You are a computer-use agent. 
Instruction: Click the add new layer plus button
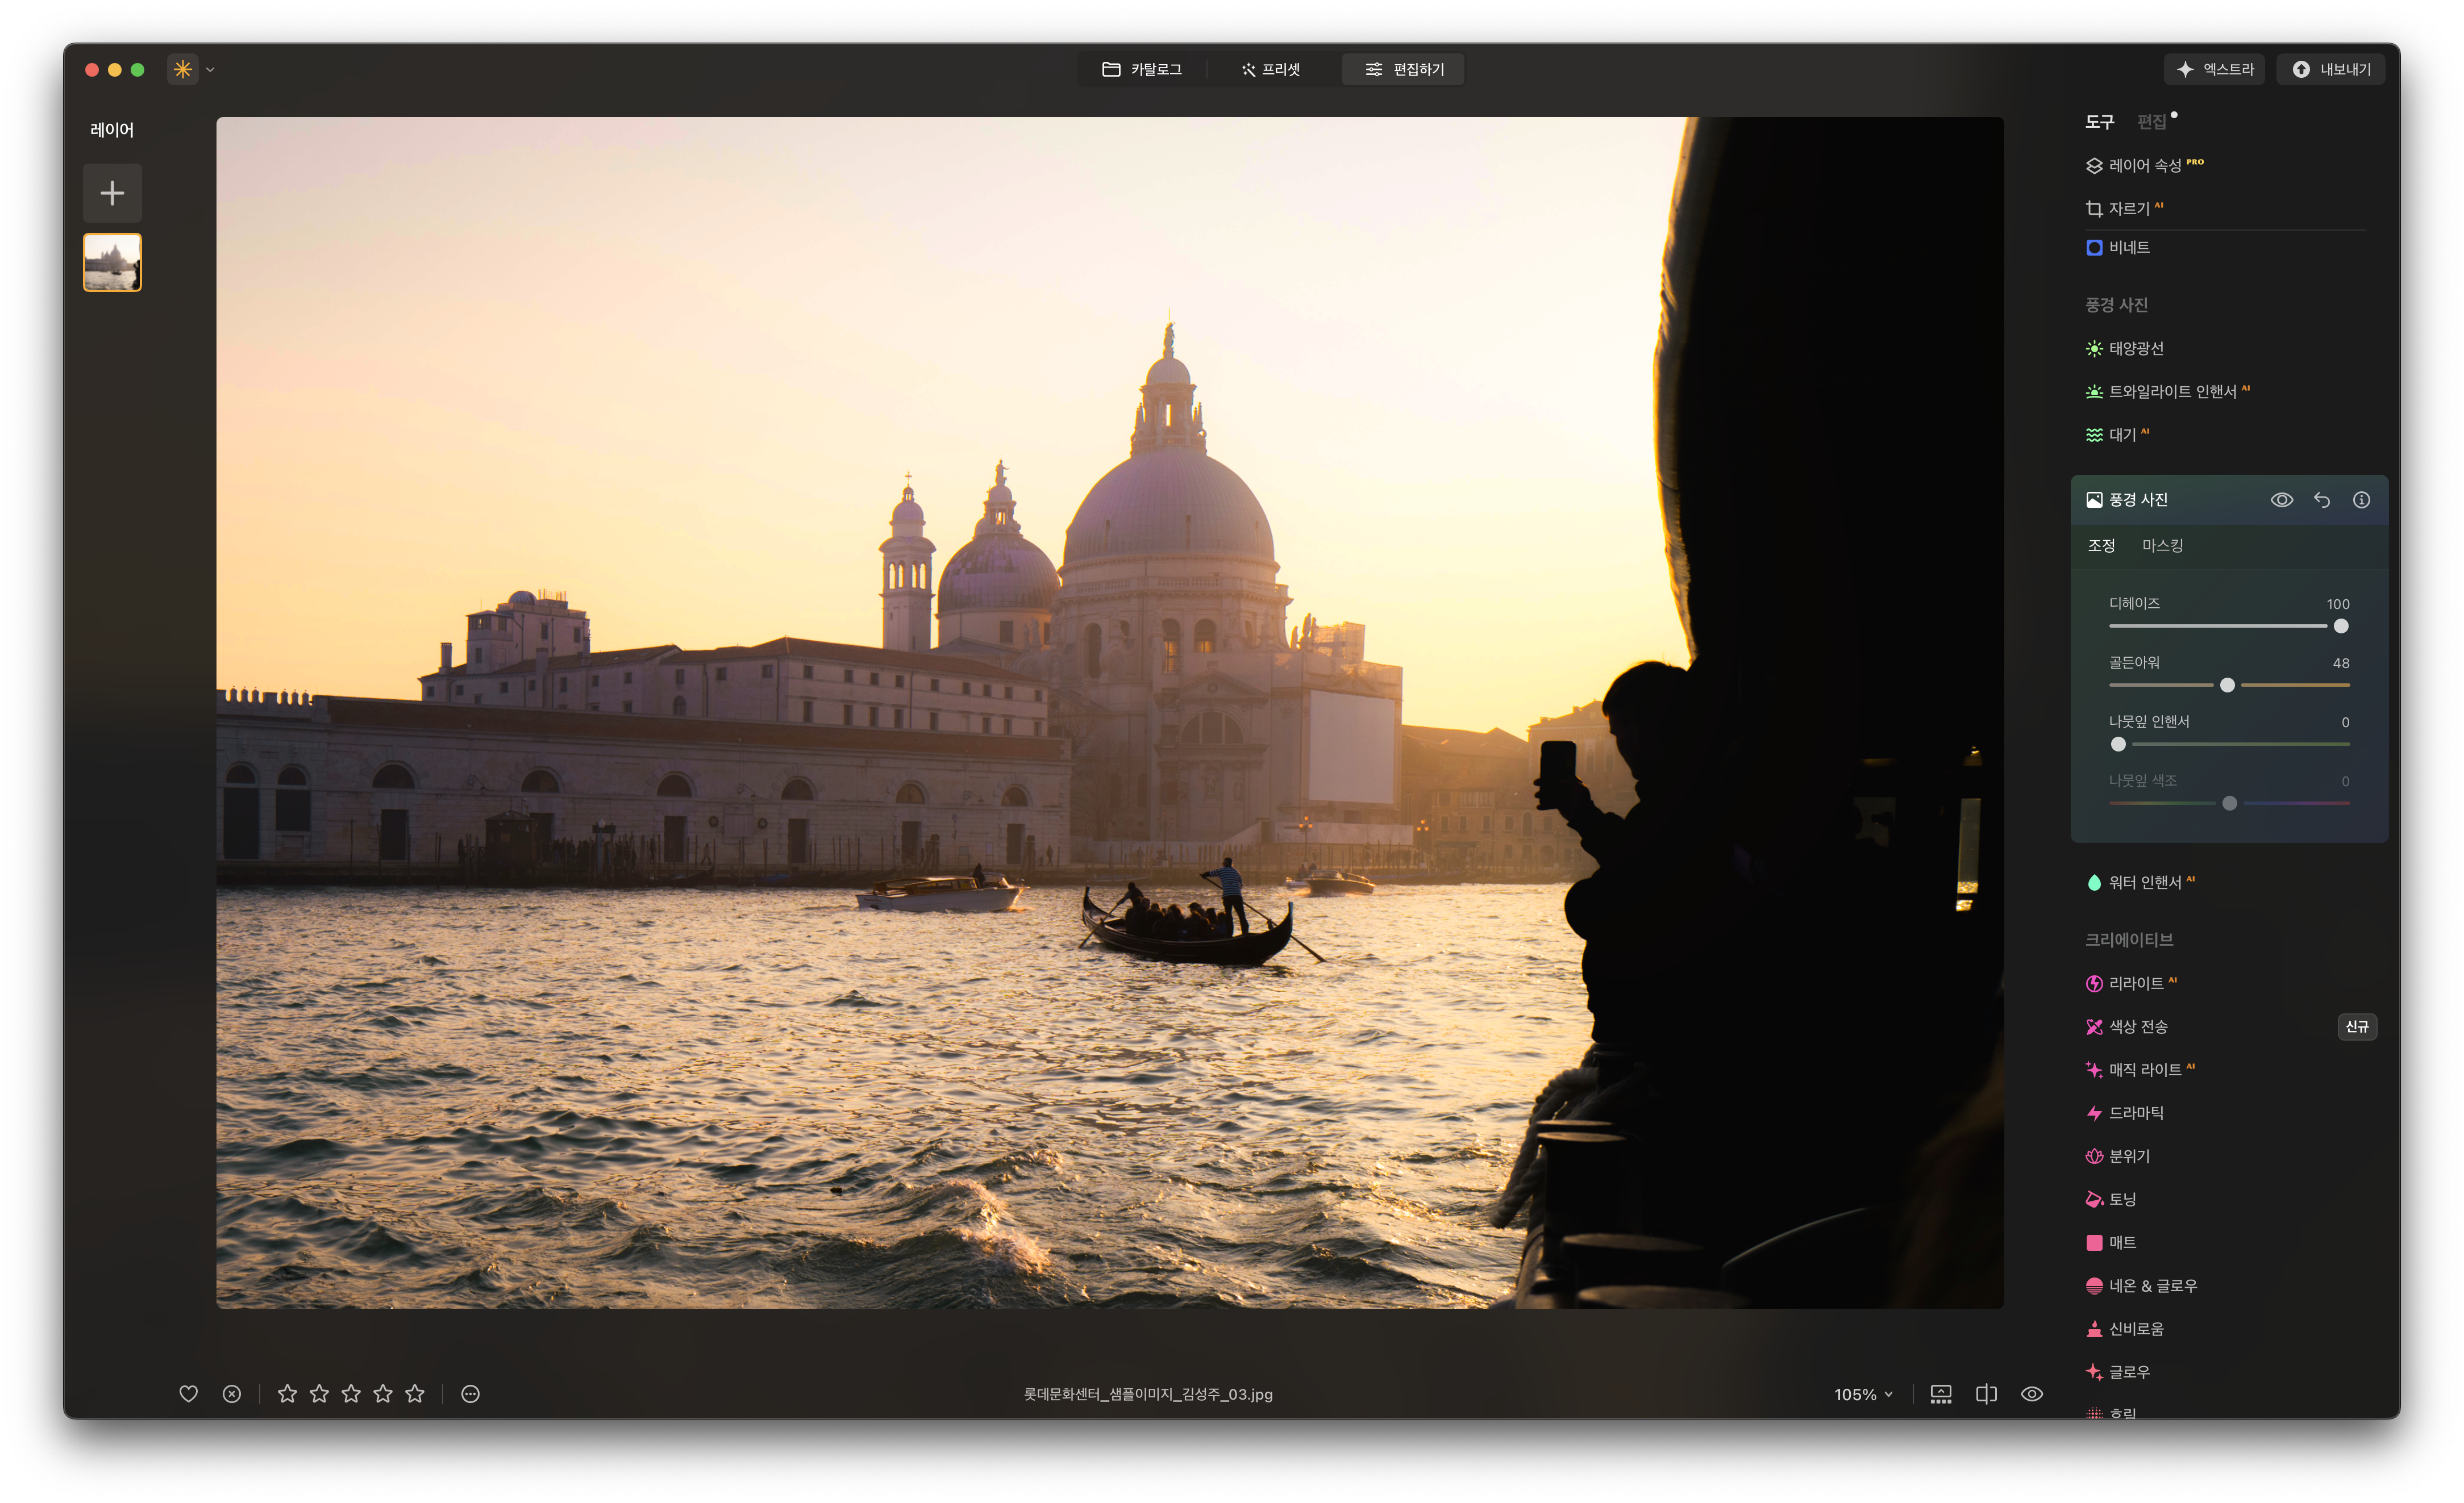point(112,193)
